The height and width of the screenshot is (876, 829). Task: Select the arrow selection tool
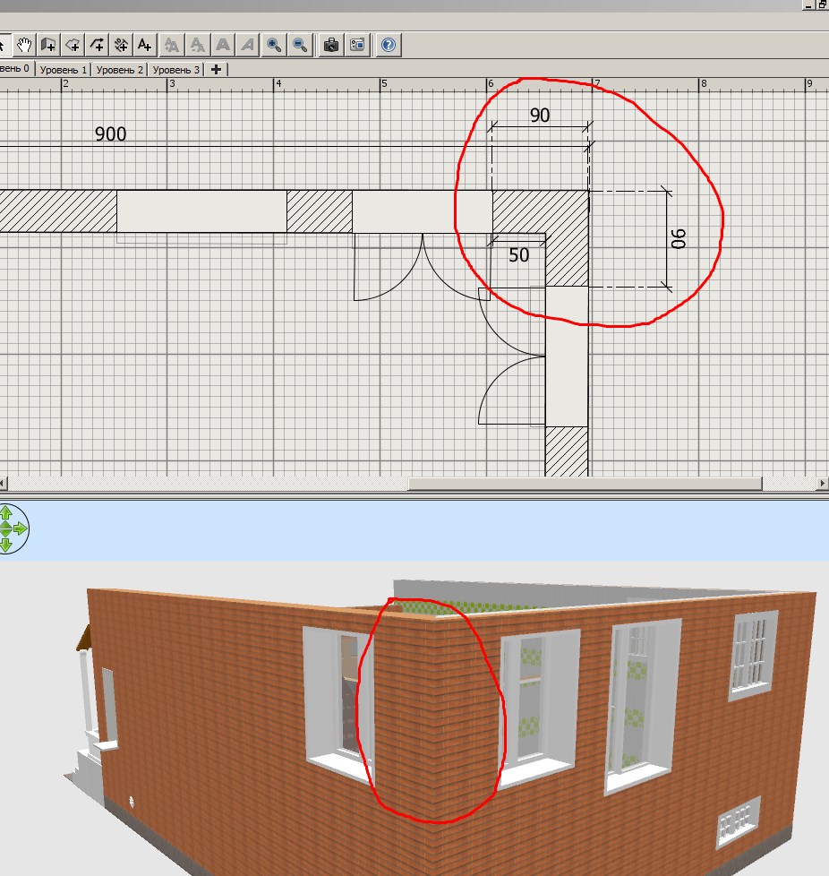[x=4, y=45]
